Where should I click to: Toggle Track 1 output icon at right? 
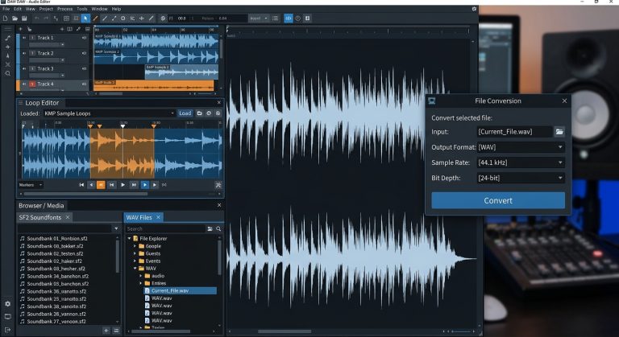[84, 38]
